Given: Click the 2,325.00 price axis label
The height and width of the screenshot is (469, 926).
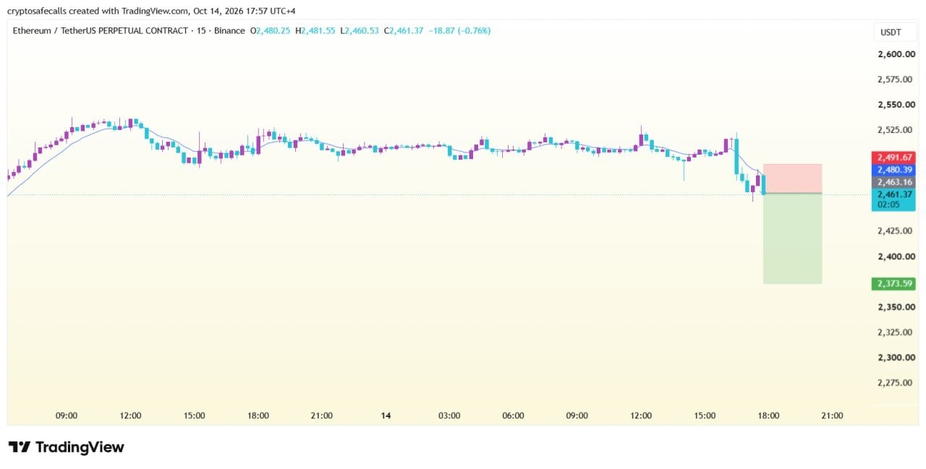Looking at the screenshot, I should (x=894, y=332).
